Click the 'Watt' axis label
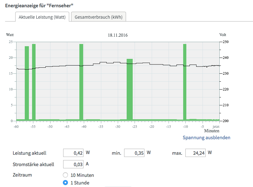Viewport: 253px width, 187px height. [10, 35]
